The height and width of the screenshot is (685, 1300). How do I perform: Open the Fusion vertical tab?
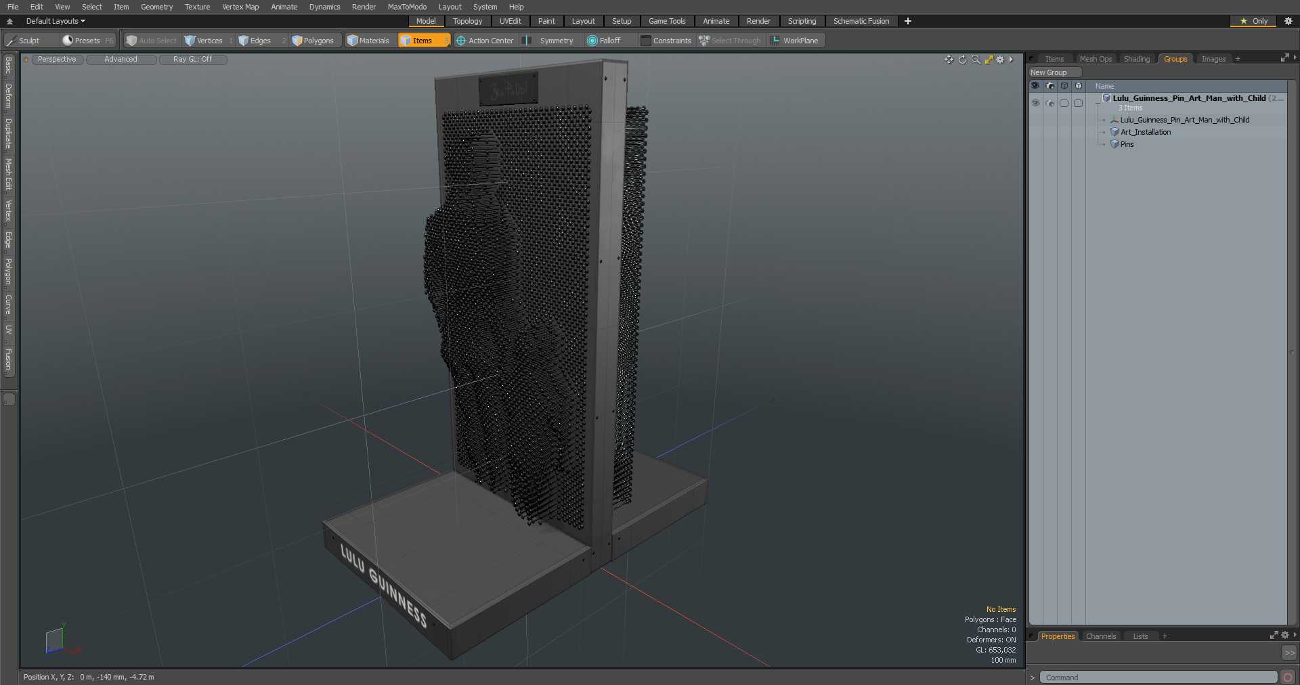coord(9,359)
